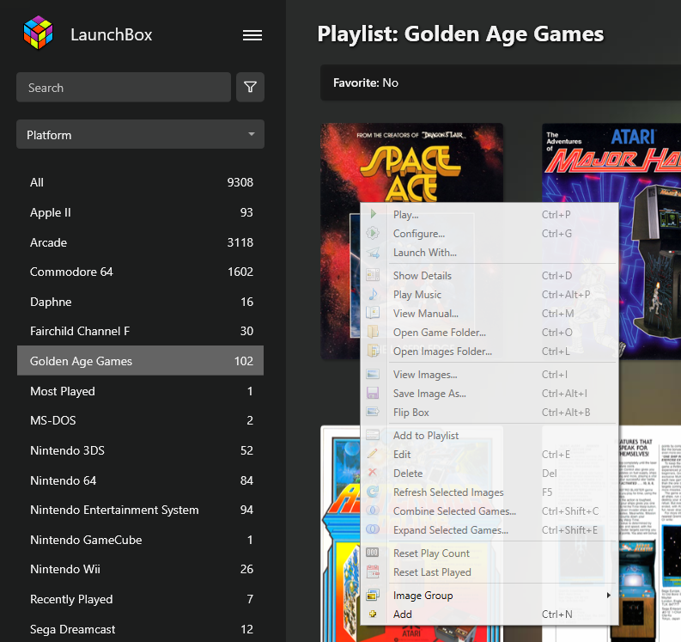Viewport: 681px width, 642px height.
Task: Select Nintendo 64 platform
Action: click(140, 480)
